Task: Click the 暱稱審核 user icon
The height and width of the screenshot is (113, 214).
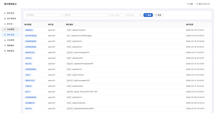Action: [x=5, y=45]
